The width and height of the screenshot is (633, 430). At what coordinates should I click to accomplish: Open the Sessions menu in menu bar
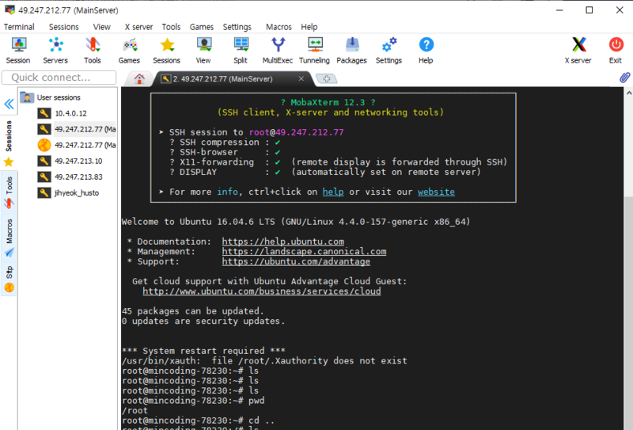pos(64,27)
